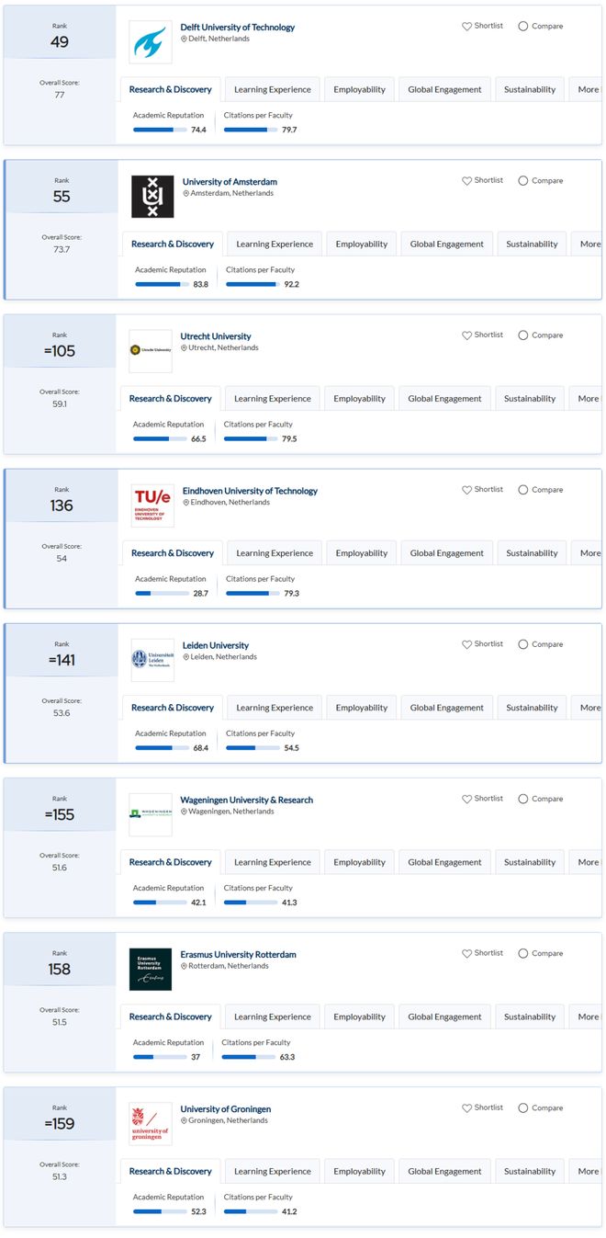Enable Compare for Delft University of Technology
Screen dimensions: 606x1238
[x=541, y=27]
